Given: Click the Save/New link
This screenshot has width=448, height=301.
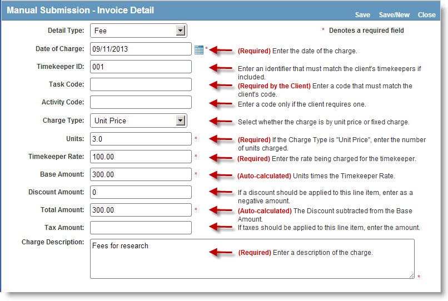Looking at the screenshot, I should coord(394,15).
